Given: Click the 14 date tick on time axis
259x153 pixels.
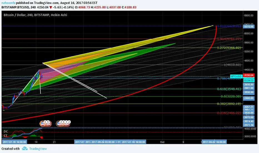Looking at the screenshot, I should 36,142.
